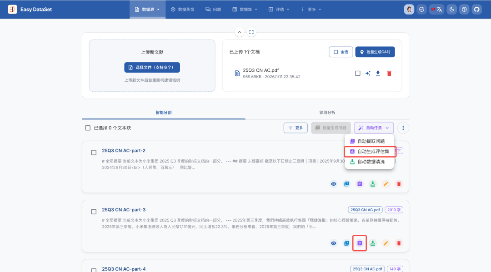
Task: Switch language with the translate icon
Action: click(436, 10)
